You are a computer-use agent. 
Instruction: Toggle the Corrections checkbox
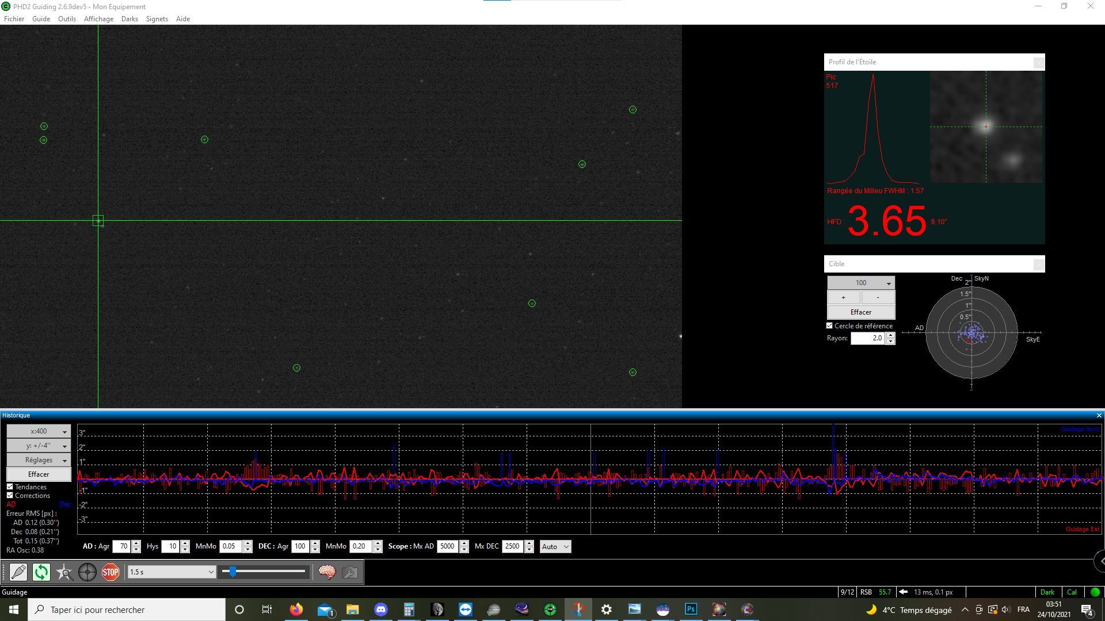coord(10,496)
